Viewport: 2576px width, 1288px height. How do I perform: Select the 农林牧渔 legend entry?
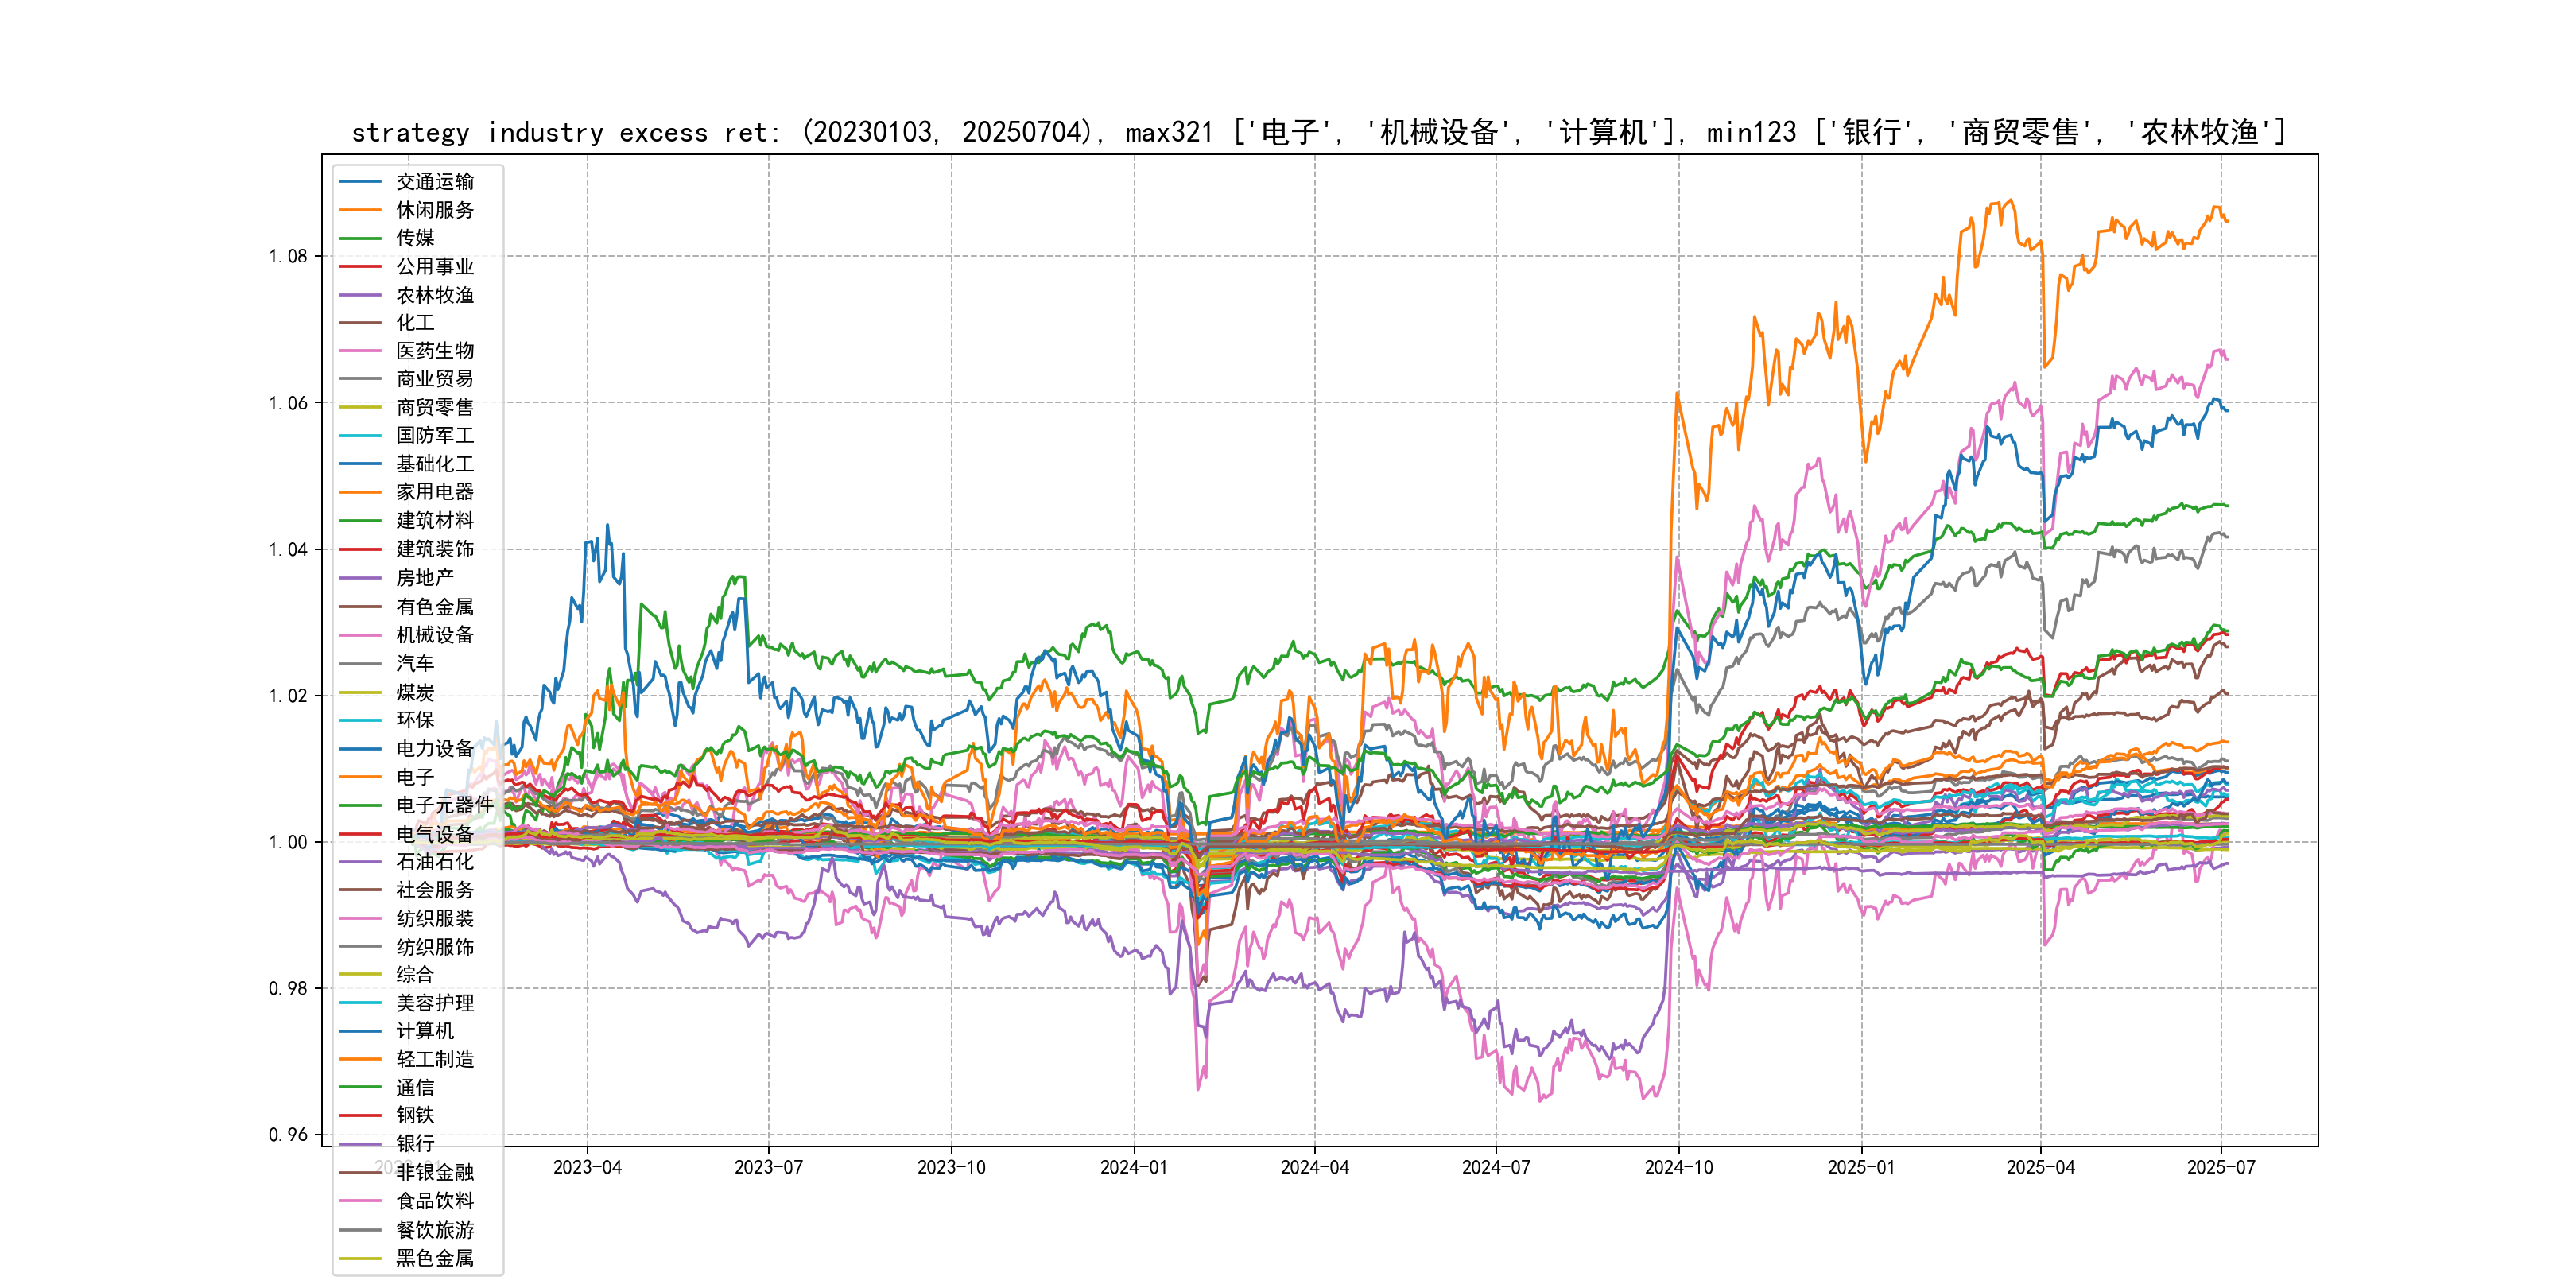tap(434, 295)
